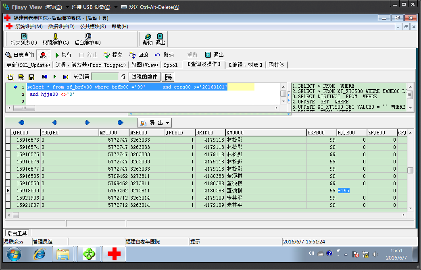
Task: Undo with 撤消
Action: pos(164,55)
